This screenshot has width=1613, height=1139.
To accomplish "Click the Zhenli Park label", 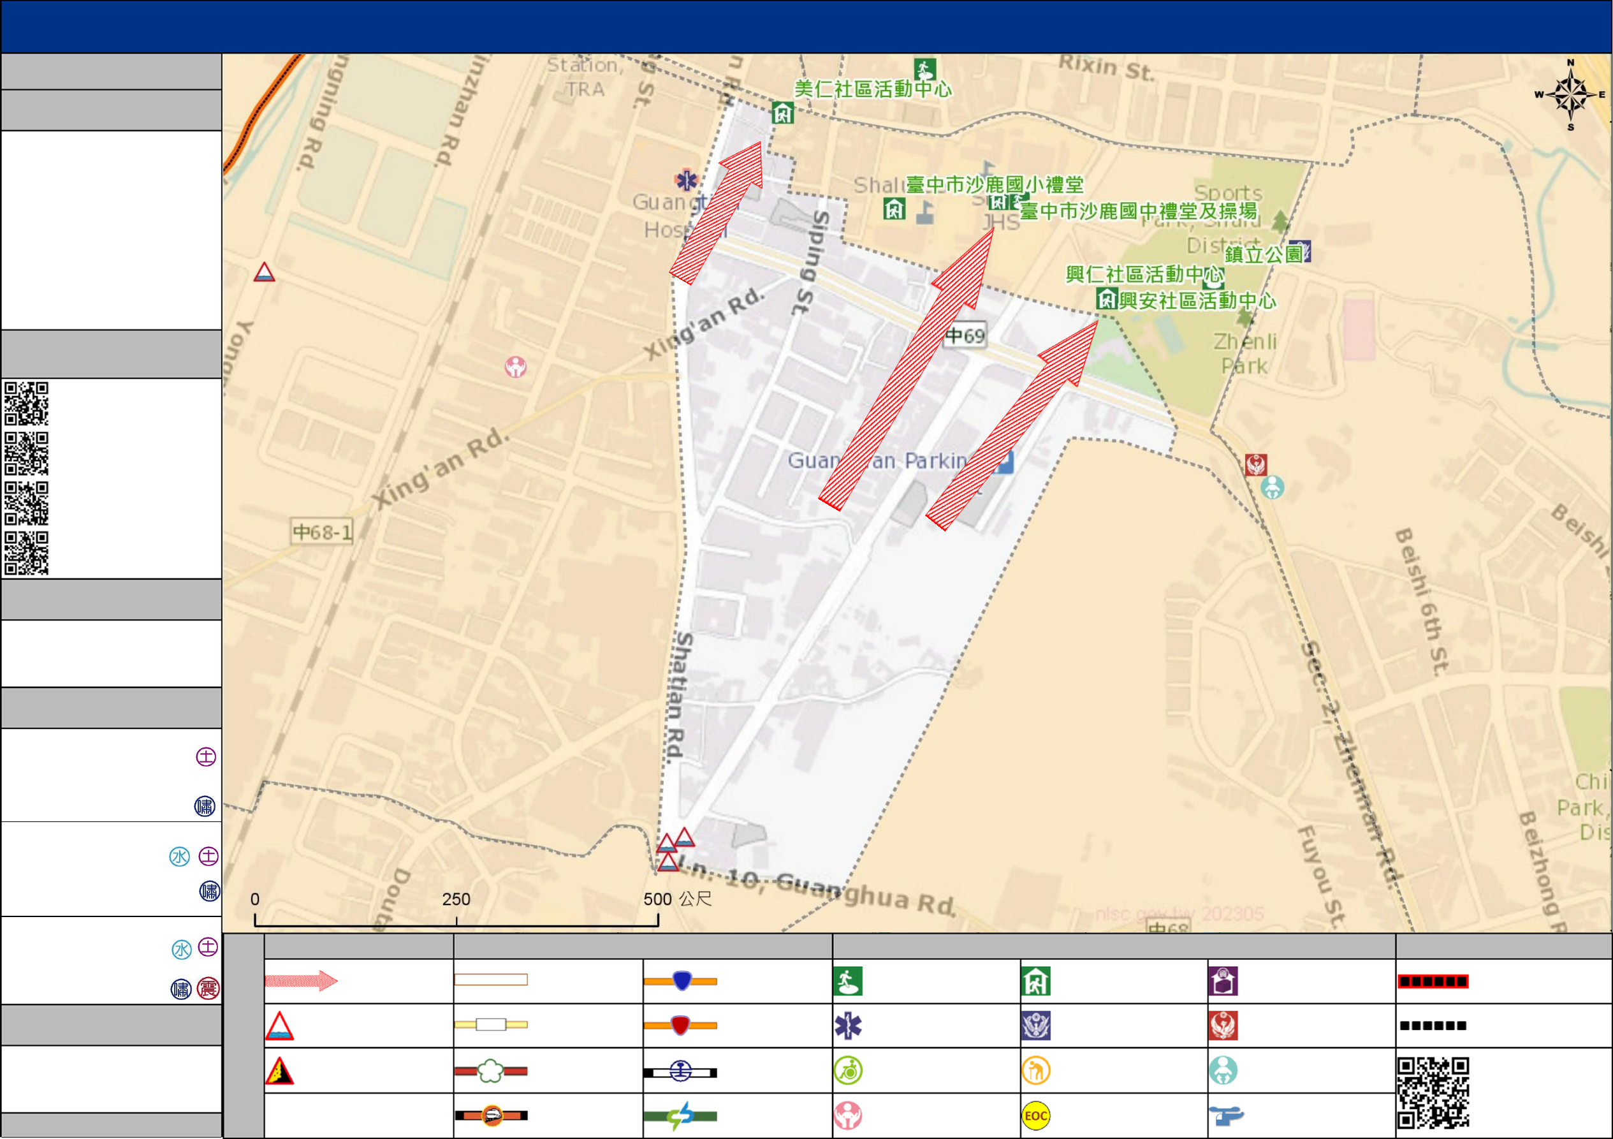I will [1245, 353].
